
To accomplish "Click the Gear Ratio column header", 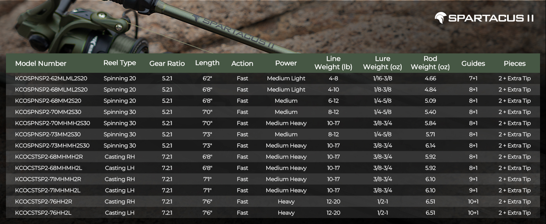I will pos(167,63).
